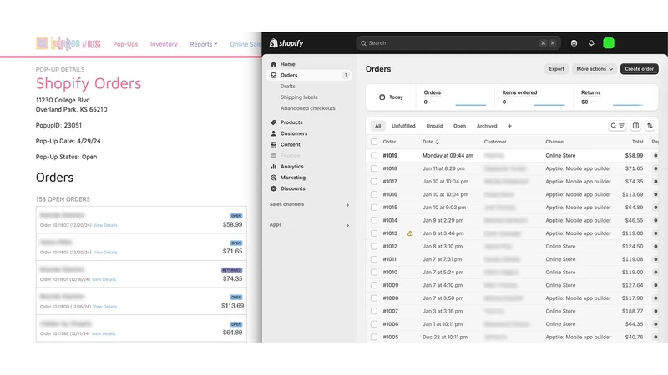The height and width of the screenshot is (375, 668).
Task: Click the Orders metric card
Action: pos(455,97)
